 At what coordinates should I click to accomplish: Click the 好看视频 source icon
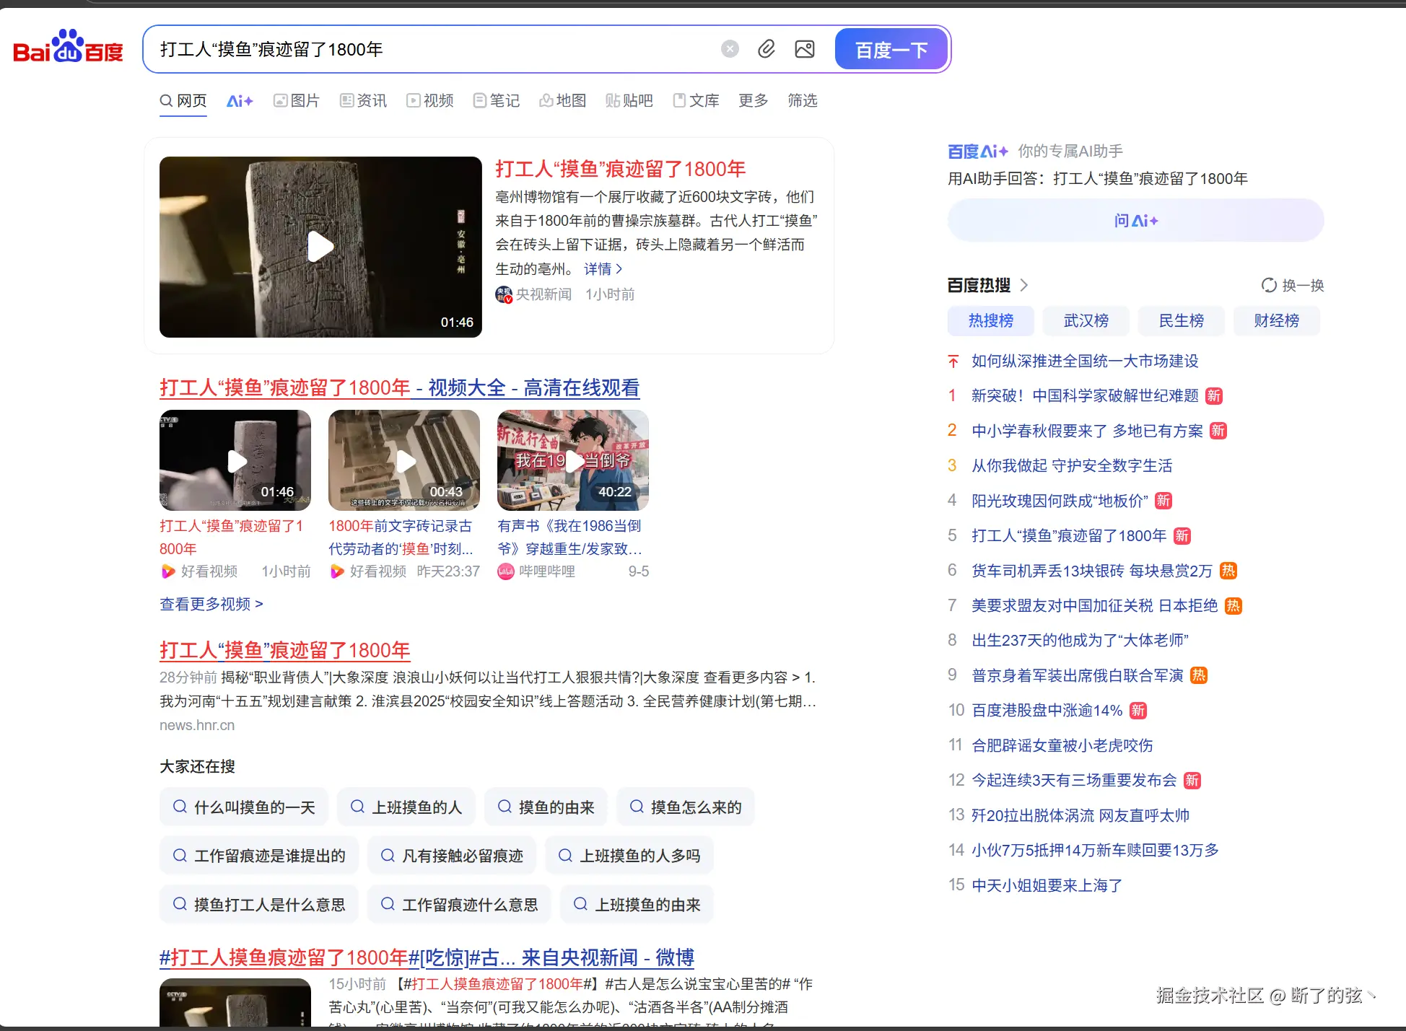click(169, 571)
